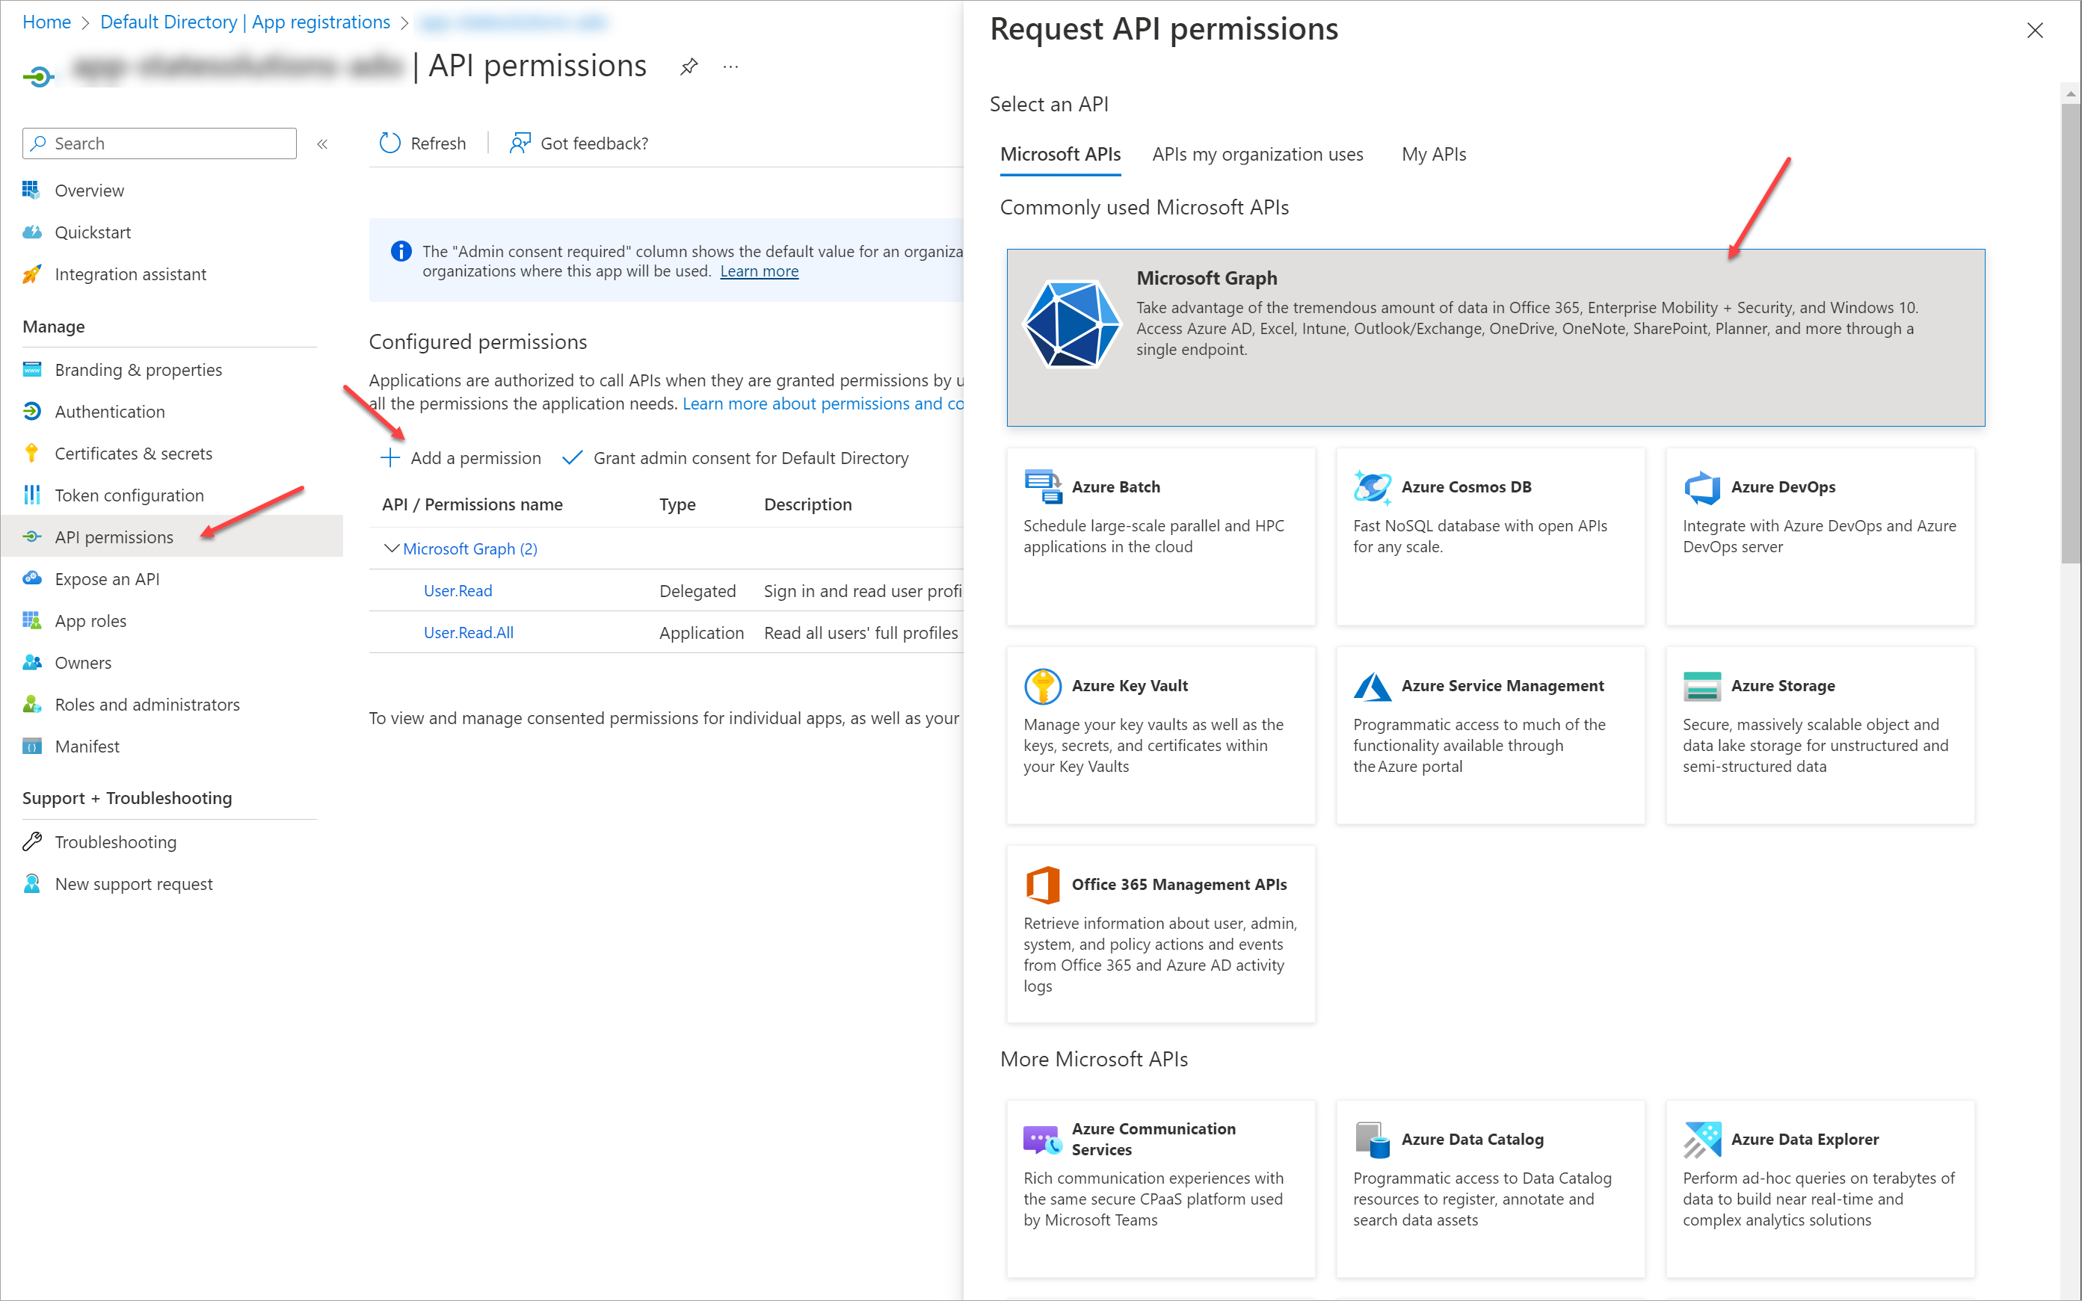
Task: Click the pin icon beside API permissions title
Action: click(x=688, y=67)
